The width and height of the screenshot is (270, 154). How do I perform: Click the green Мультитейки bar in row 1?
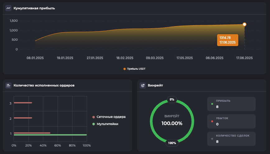tap(50, 135)
